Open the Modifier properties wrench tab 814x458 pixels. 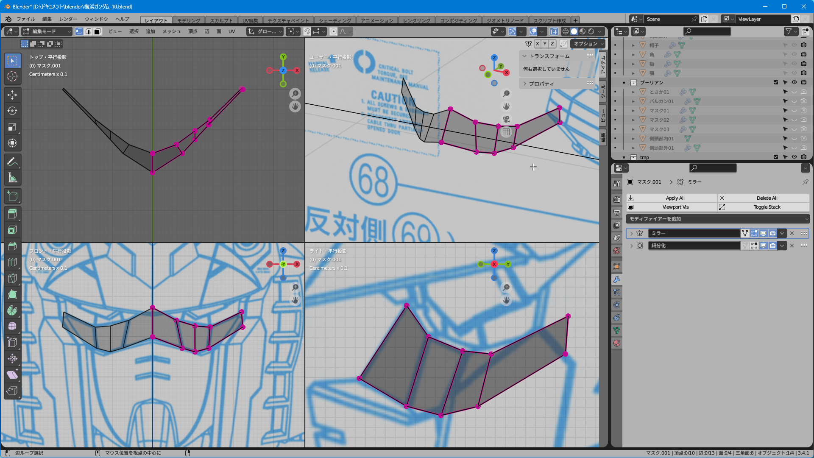617,279
